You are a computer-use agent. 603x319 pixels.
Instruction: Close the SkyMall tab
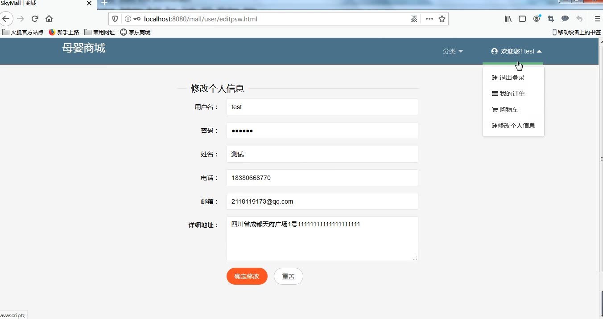click(x=89, y=3)
